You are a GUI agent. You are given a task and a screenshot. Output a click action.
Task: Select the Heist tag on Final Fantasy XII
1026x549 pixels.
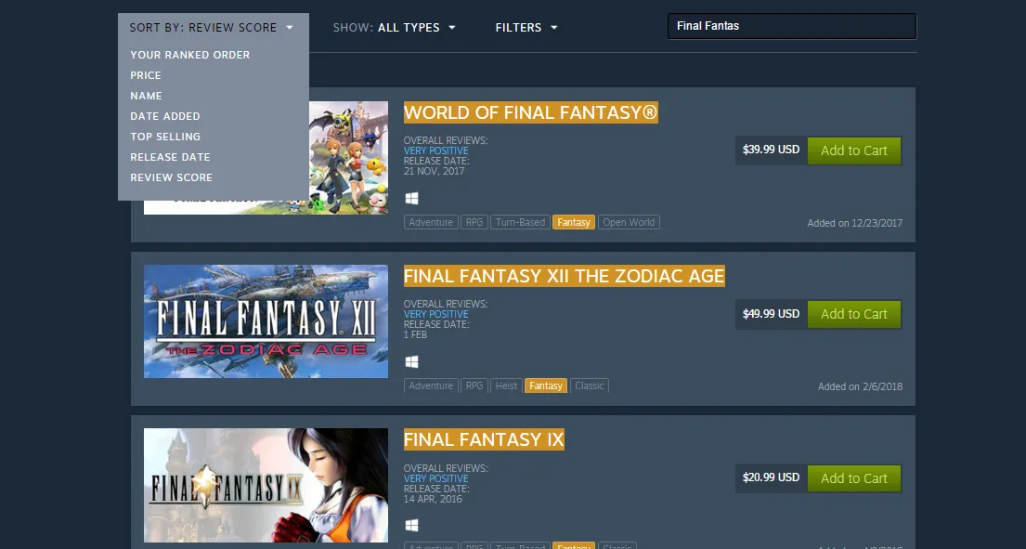point(506,386)
